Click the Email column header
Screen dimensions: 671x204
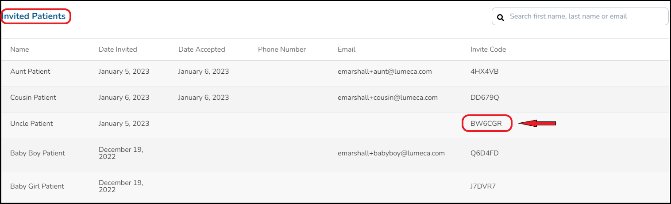pyautogui.click(x=347, y=49)
